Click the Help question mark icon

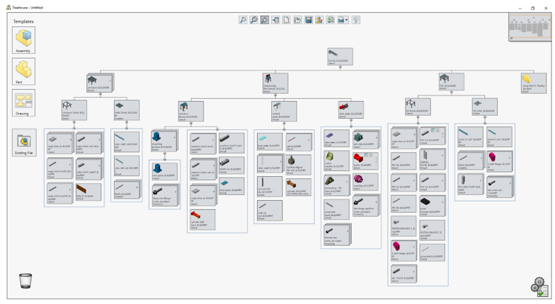pyautogui.click(x=356, y=20)
